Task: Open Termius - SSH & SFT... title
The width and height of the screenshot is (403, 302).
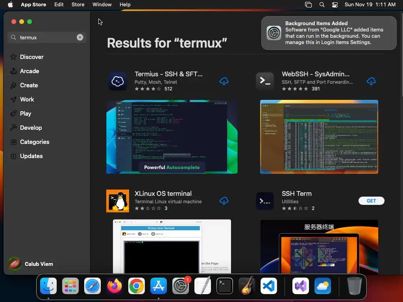Action: click(168, 74)
